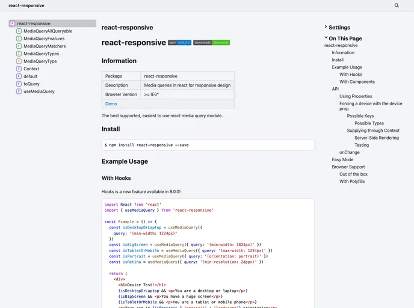Screen dimensions: 414x308
Task: Select react-responsive in the sidebar tree
Action: (52, 23)
